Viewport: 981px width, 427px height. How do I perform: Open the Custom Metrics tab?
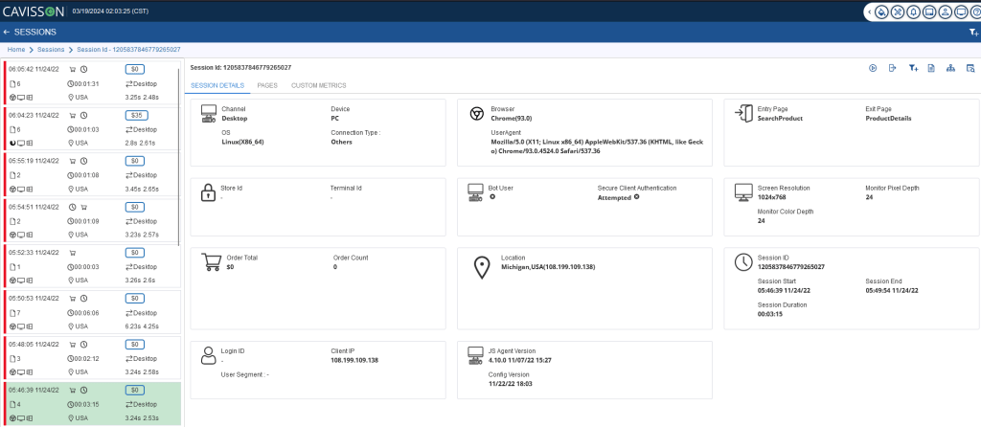coord(318,85)
